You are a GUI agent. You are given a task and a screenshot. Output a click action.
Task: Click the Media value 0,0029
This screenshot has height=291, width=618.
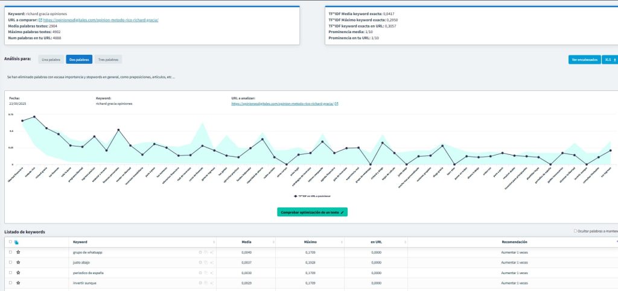246,283
